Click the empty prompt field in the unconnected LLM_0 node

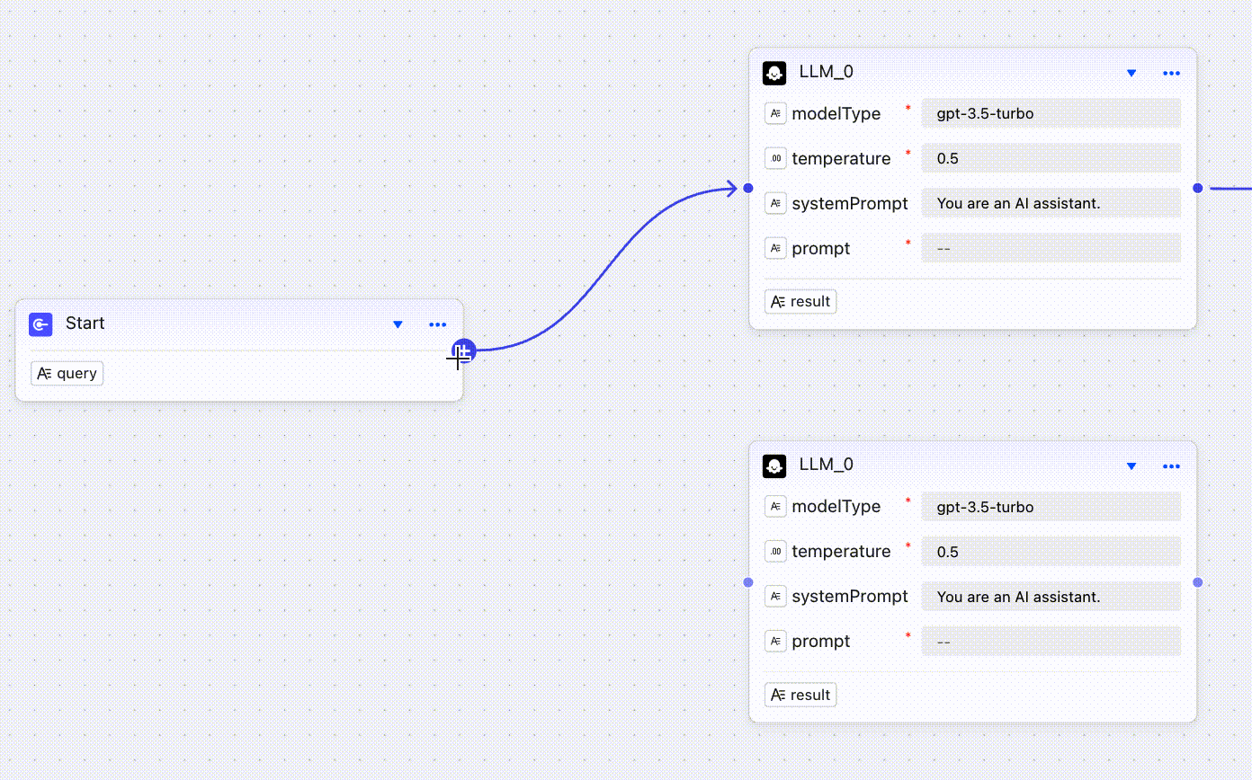[1051, 641]
